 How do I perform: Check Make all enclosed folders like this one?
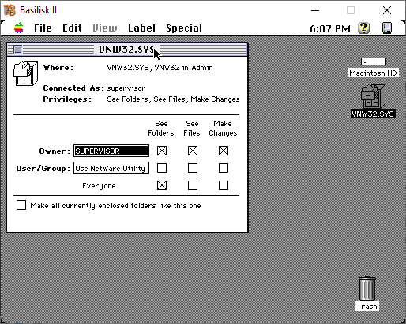click(21, 205)
